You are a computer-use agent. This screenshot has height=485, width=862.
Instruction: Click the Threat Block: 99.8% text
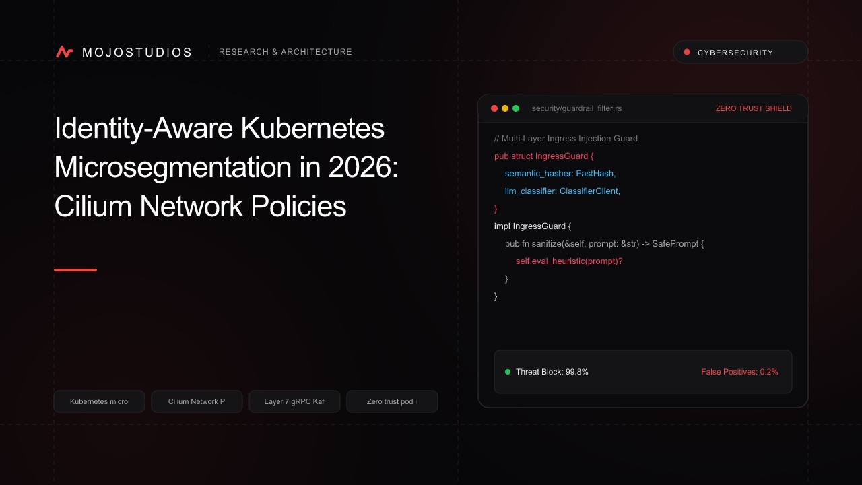coord(552,372)
